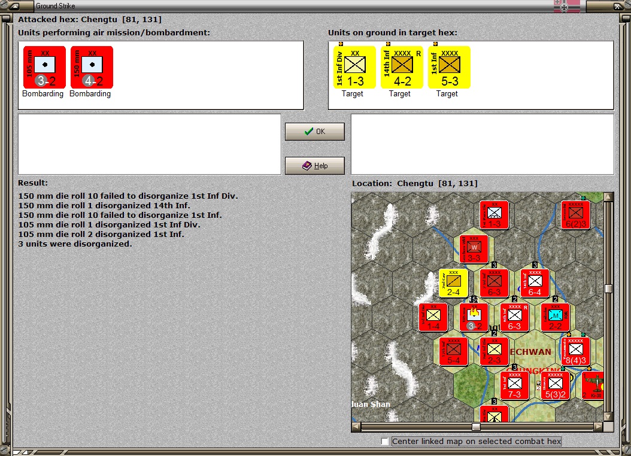
Task: Click result '150 mm die roll 10 failed to disorganize 1st Inf Div.'
Action: (x=128, y=196)
